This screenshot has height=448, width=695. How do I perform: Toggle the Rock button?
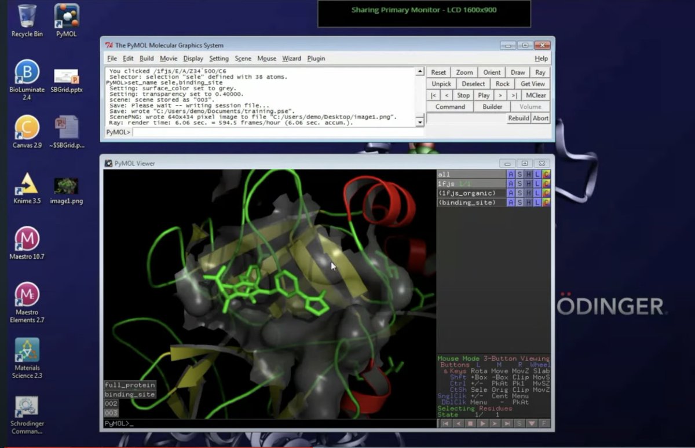[503, 84]
